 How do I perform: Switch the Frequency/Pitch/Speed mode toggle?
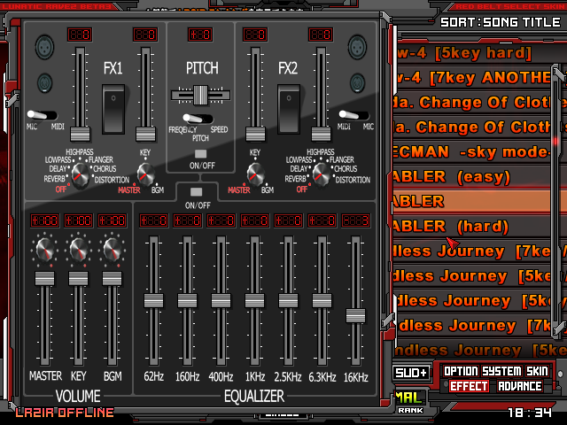[x=197, y=119]
